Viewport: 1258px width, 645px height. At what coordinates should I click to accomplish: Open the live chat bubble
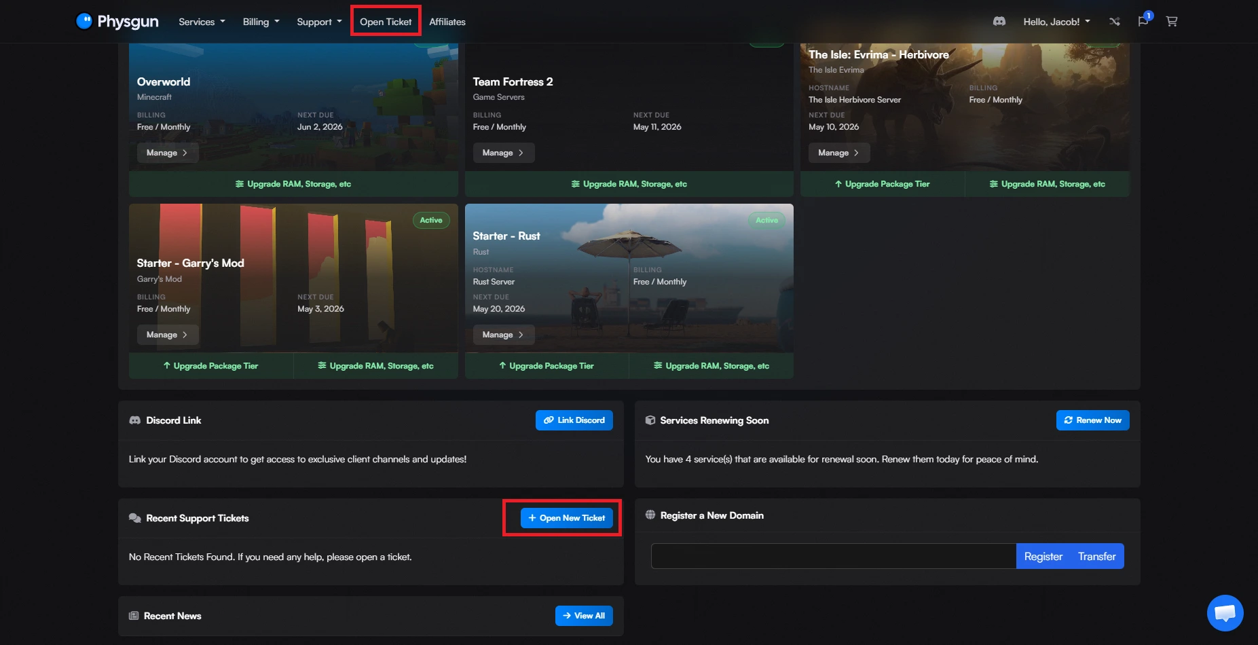1225,613
